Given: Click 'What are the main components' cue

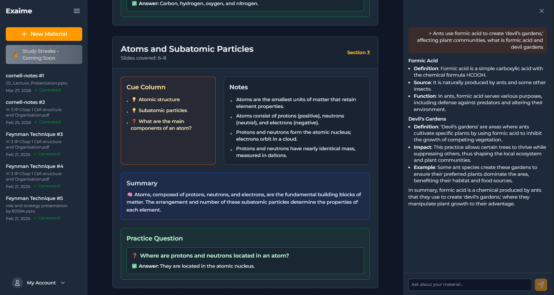Looking at the screenshot, I should [x=161, y=125].
